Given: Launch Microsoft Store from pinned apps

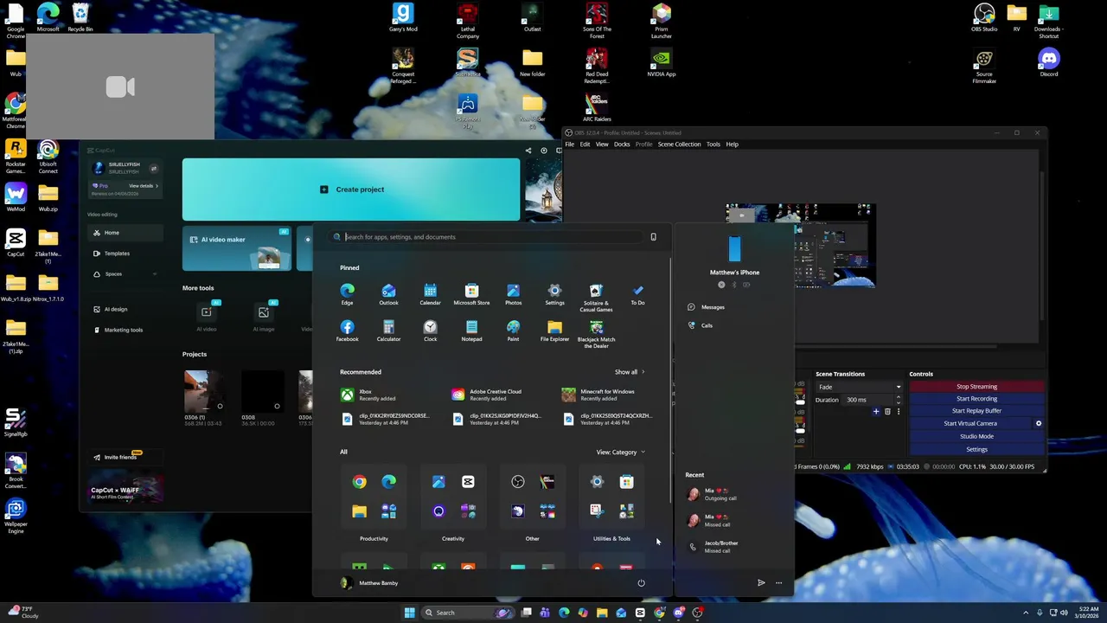Looking at the screenshot, I should (471, 294).
